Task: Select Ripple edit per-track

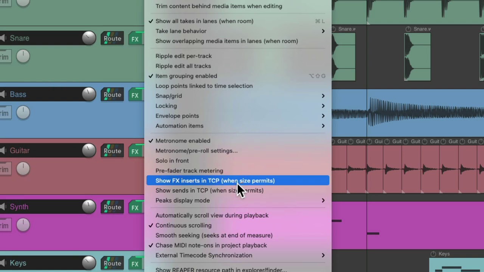Action: pos(238,56)
